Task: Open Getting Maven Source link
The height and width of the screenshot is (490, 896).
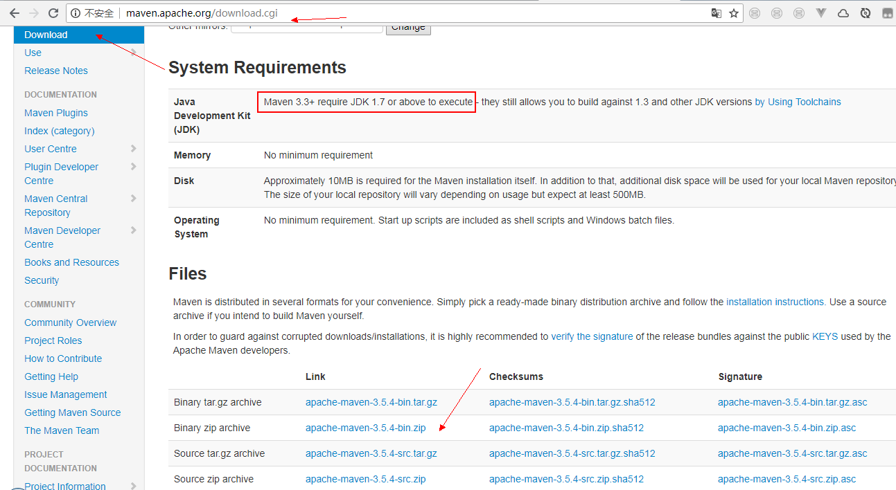Action: coord(72,412)
